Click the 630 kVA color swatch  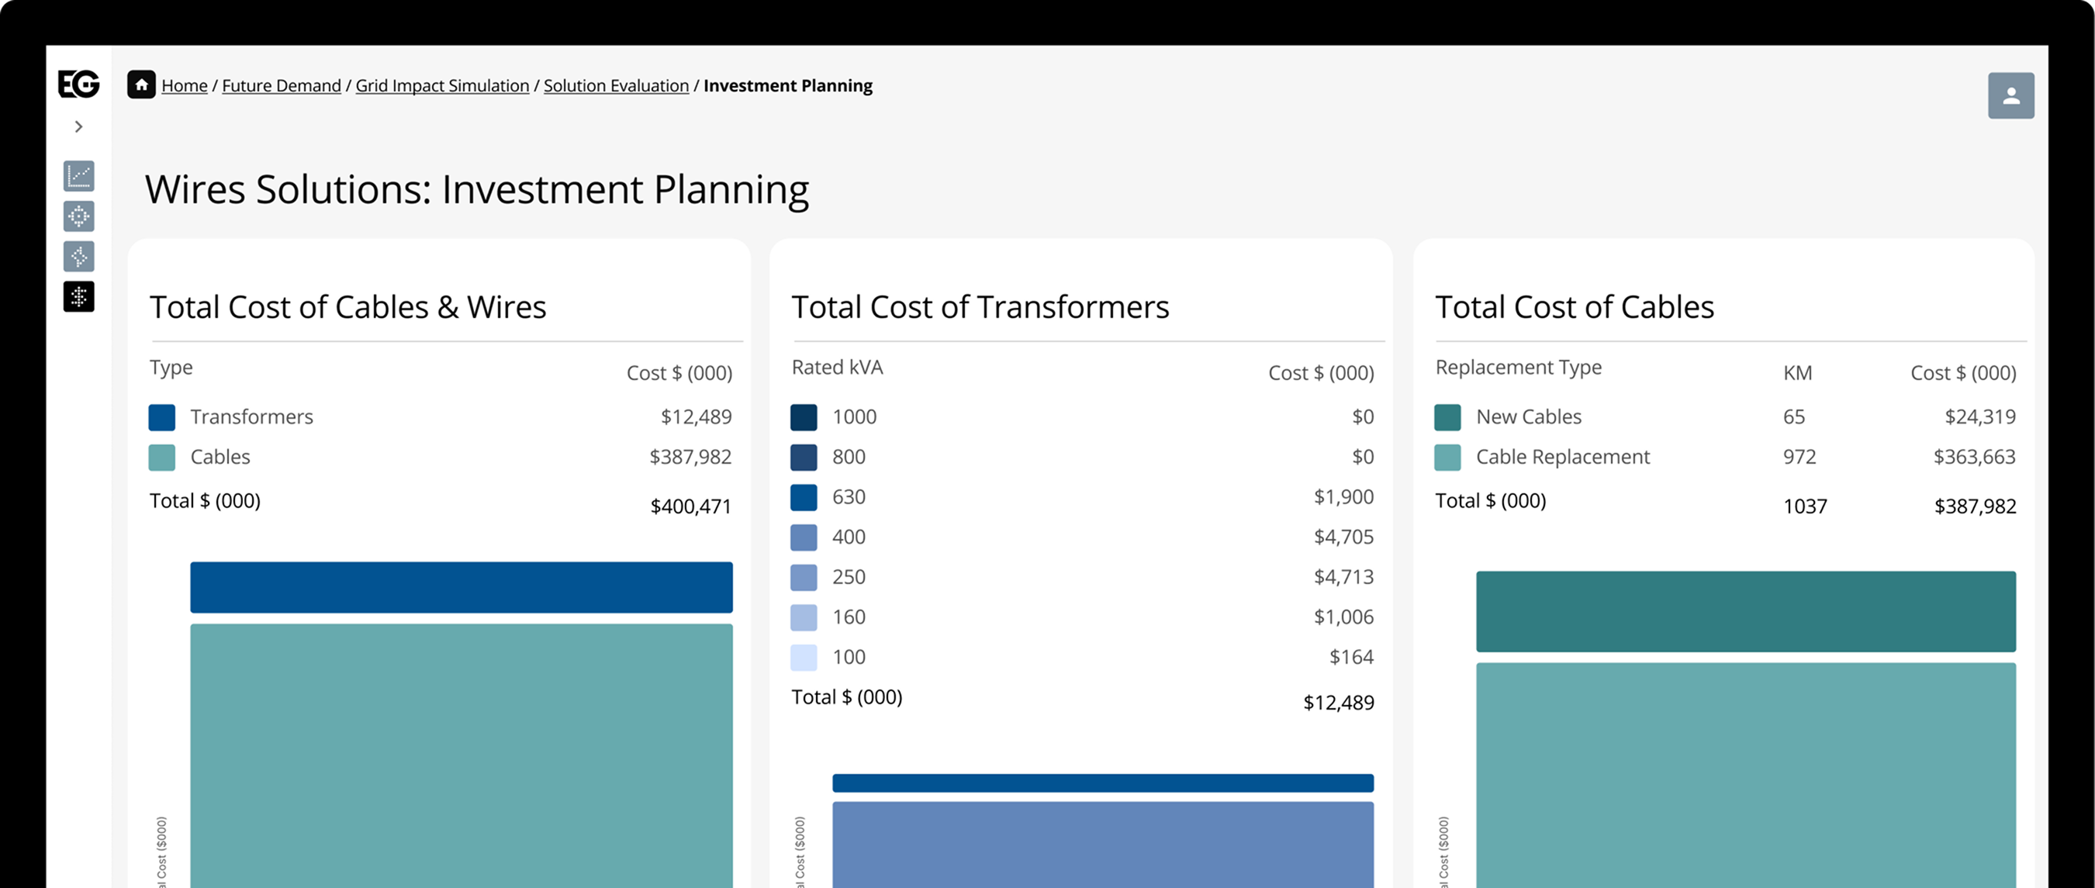point(804,497)
